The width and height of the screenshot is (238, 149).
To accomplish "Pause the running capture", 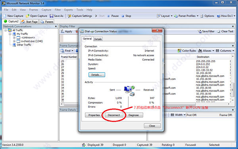I will (x=113, y=16).
